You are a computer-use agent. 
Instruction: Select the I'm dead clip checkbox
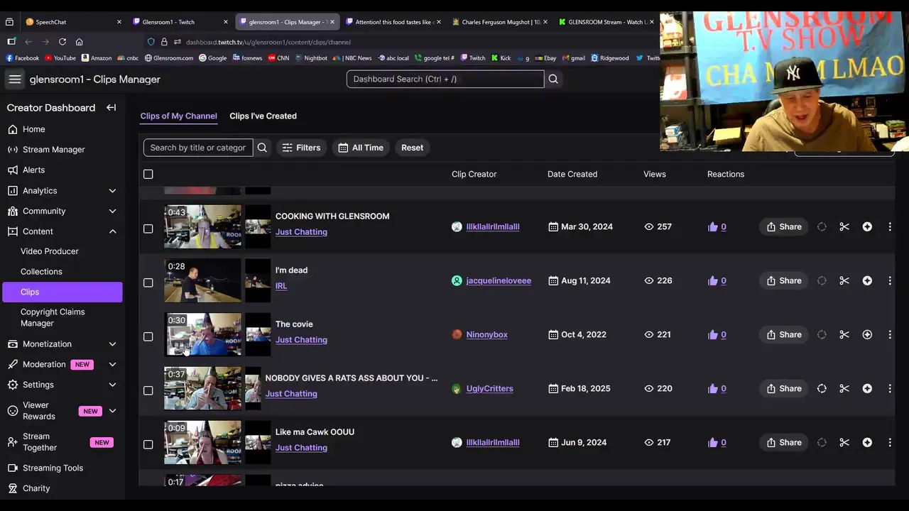(148, 282)
